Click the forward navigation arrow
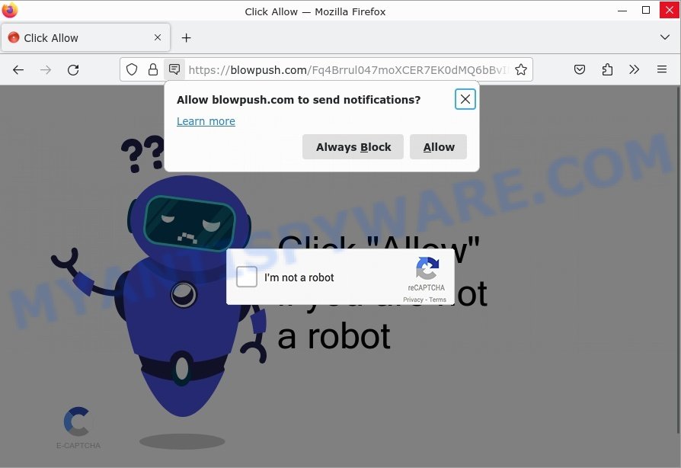The width and height of the screenshot is (681, 468). (x=46, y=69)
